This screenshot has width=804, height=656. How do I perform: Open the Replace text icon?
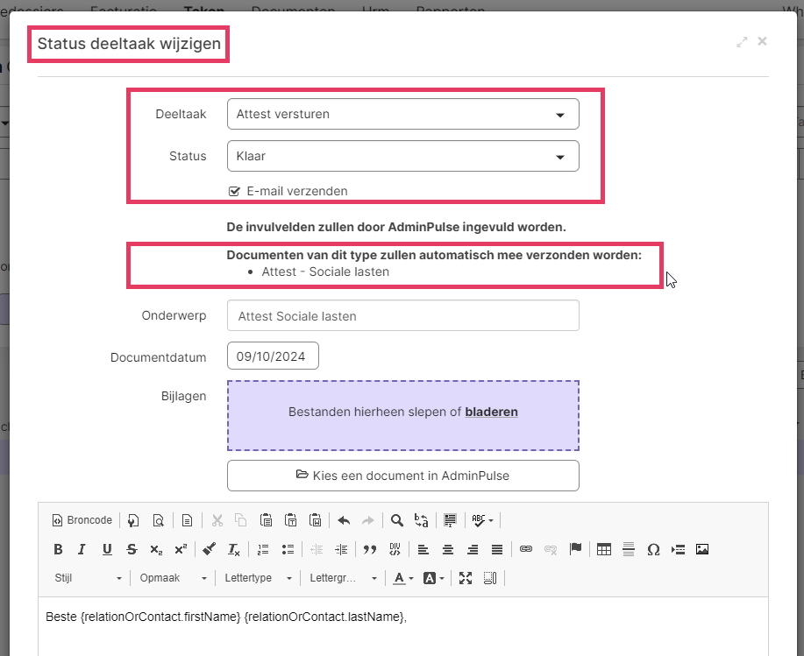(422, 520)
